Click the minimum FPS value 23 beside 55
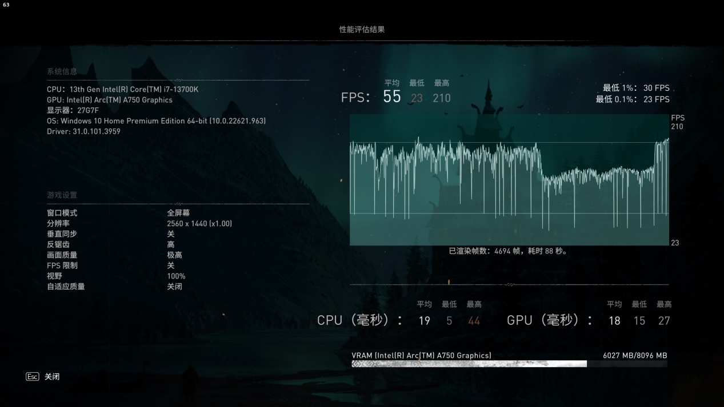 click(417, 98)
